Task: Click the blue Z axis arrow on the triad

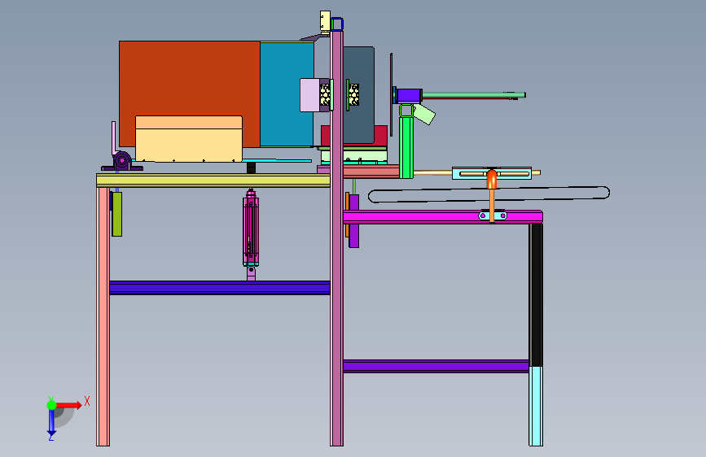Action: pos(51,422)
